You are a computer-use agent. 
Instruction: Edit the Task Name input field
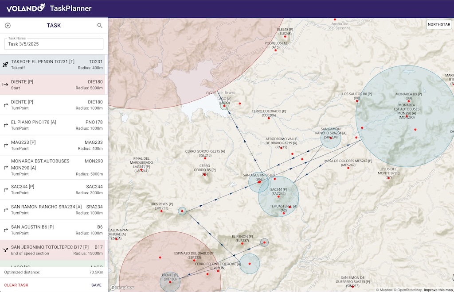click(54, 44)
